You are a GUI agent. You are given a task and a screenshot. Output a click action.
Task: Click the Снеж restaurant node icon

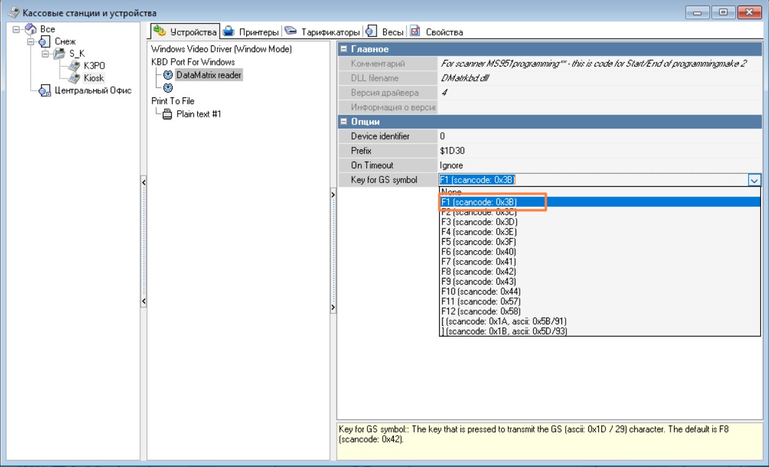coord(44,42)
